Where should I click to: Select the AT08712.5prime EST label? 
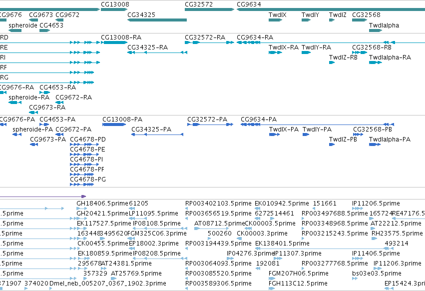220,223
